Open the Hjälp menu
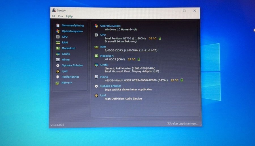 [x=69, y=16]
